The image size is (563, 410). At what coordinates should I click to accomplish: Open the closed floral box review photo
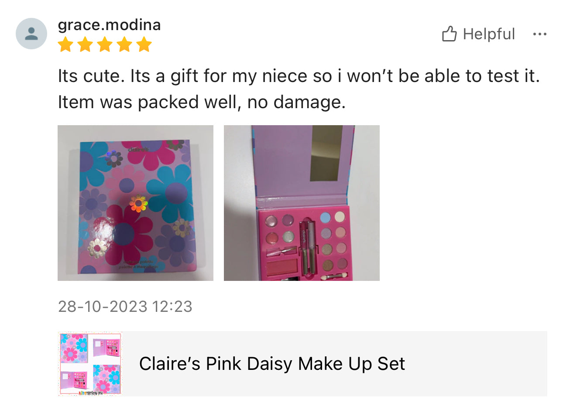[x=135, y=203]
